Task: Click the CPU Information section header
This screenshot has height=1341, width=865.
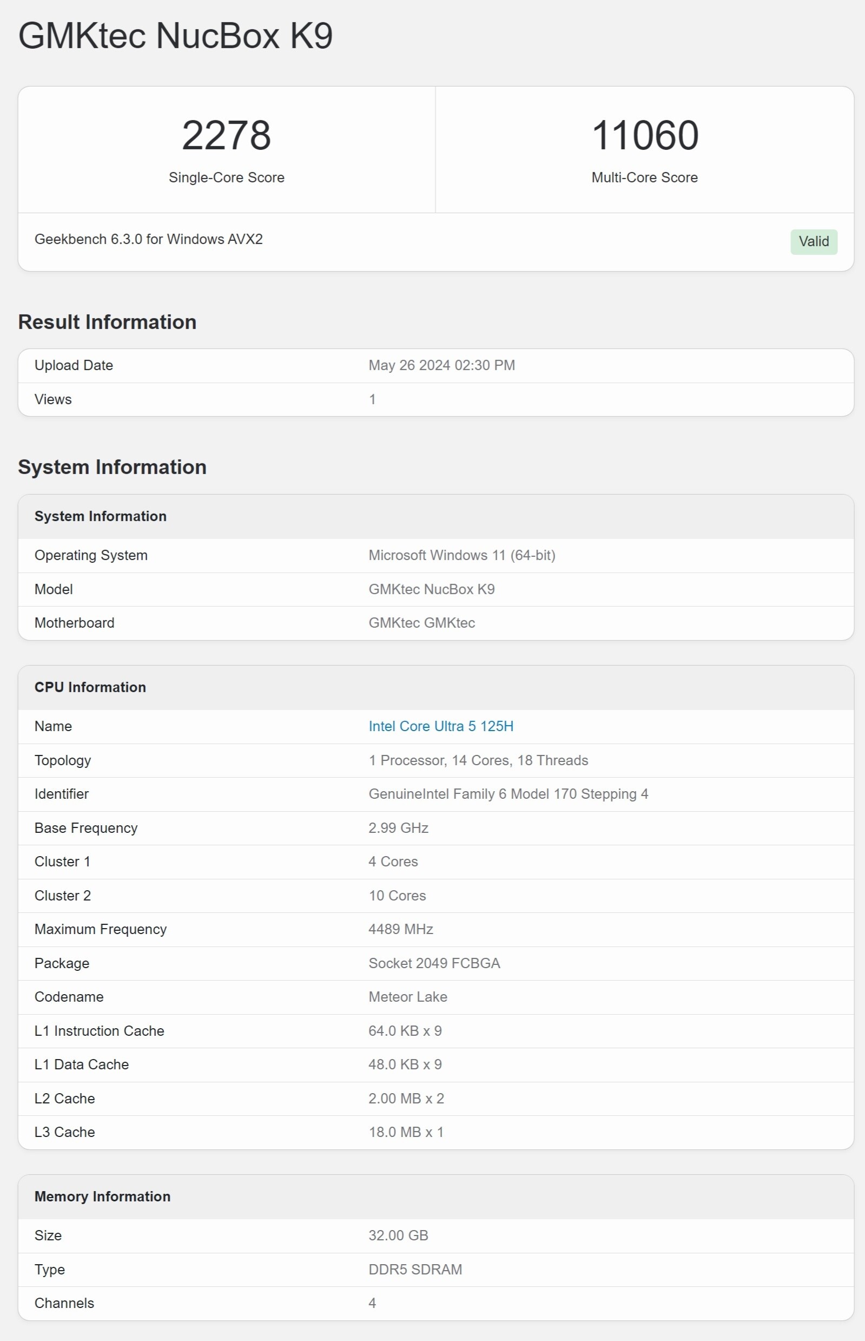Action: click(x=90, y=687)
